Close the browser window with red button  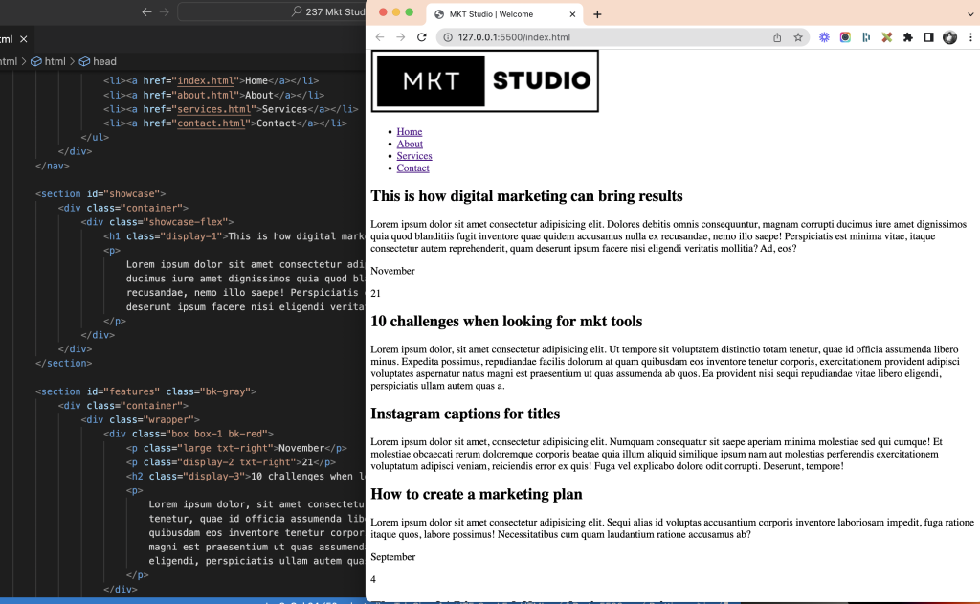tap(383, 12)
